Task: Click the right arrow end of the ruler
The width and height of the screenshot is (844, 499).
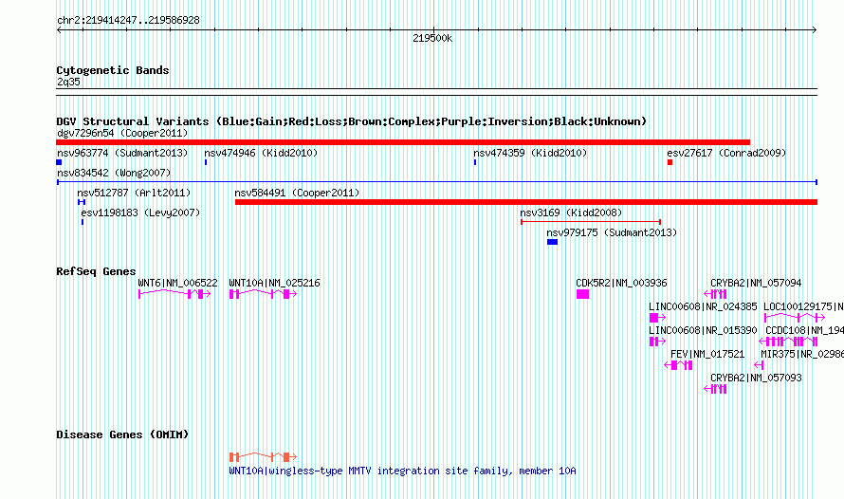Action: [815, 29]
